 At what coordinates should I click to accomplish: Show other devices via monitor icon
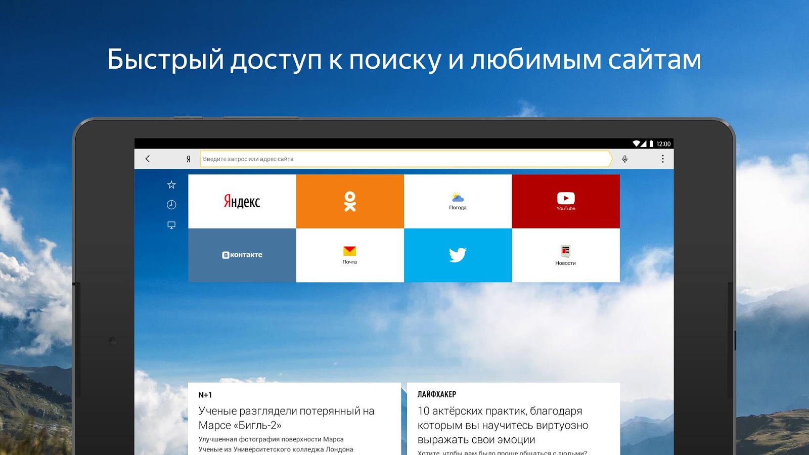pos(171,225)
